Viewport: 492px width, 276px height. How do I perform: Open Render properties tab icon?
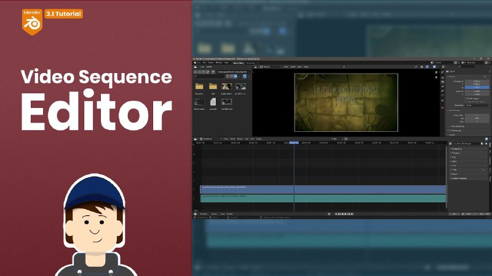pyautogui.click(x=442, y=78)
